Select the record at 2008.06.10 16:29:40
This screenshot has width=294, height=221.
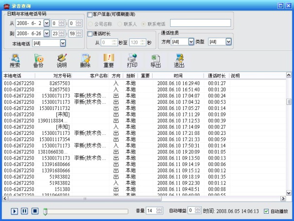[x=144, y=83]
